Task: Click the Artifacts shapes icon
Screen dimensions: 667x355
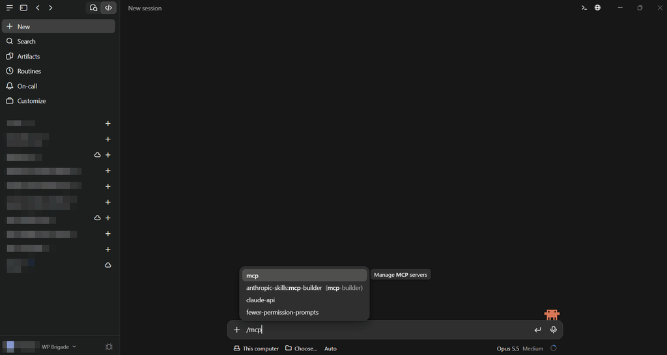Action: (9, 56)
